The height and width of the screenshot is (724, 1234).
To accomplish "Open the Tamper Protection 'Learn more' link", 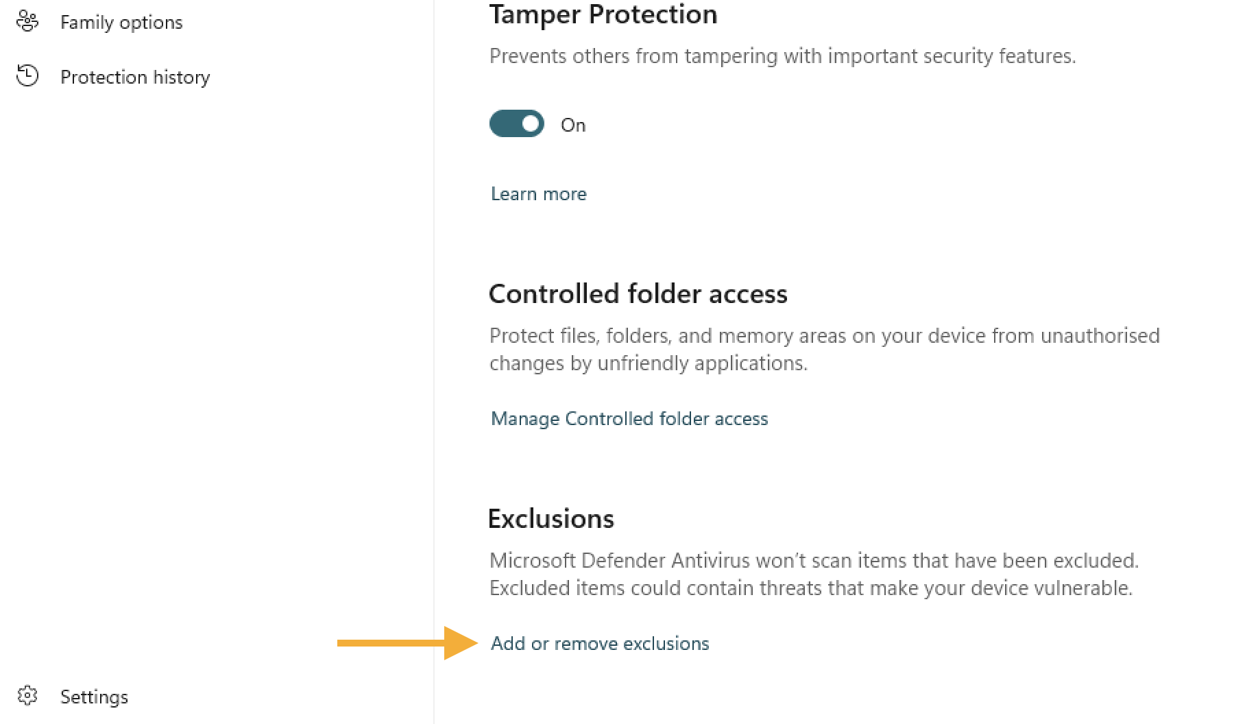I will point(539,194).
